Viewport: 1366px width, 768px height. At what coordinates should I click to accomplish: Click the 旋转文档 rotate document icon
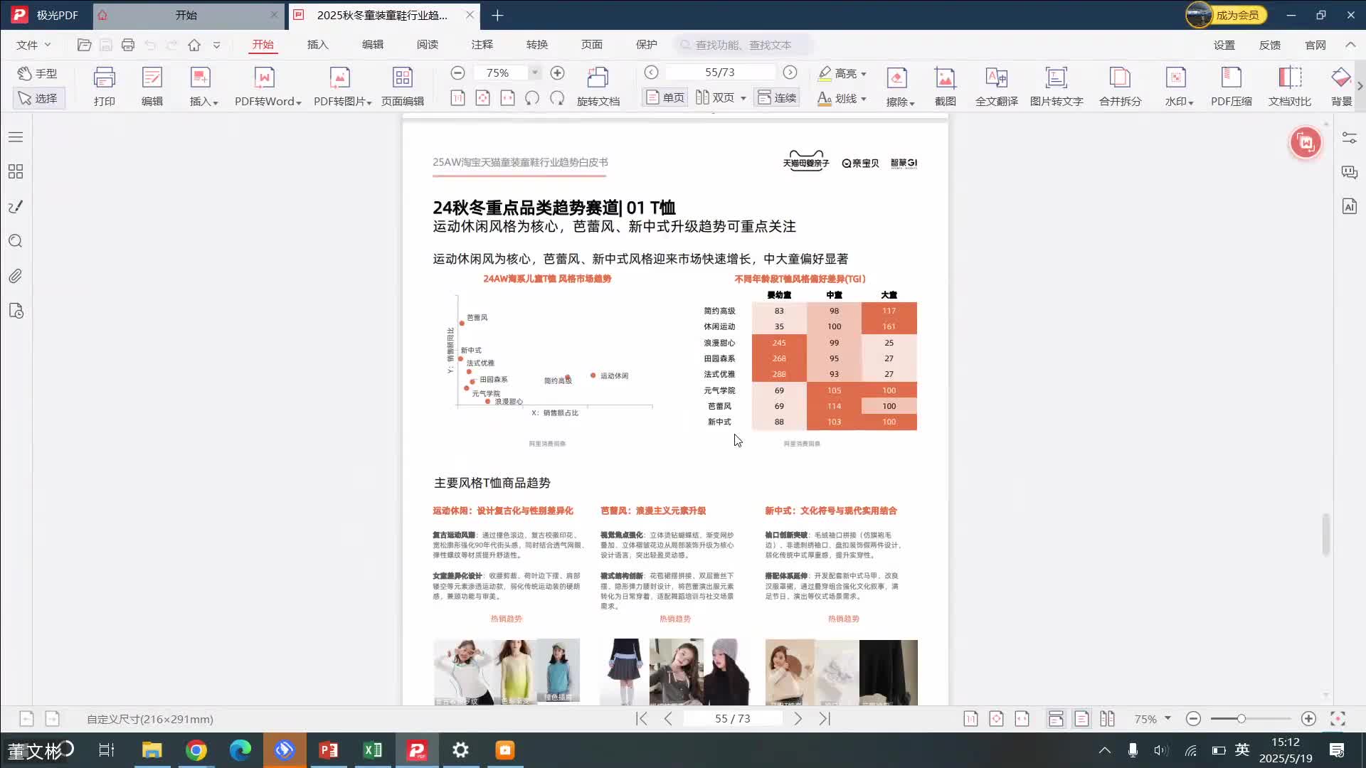point(598,84)
